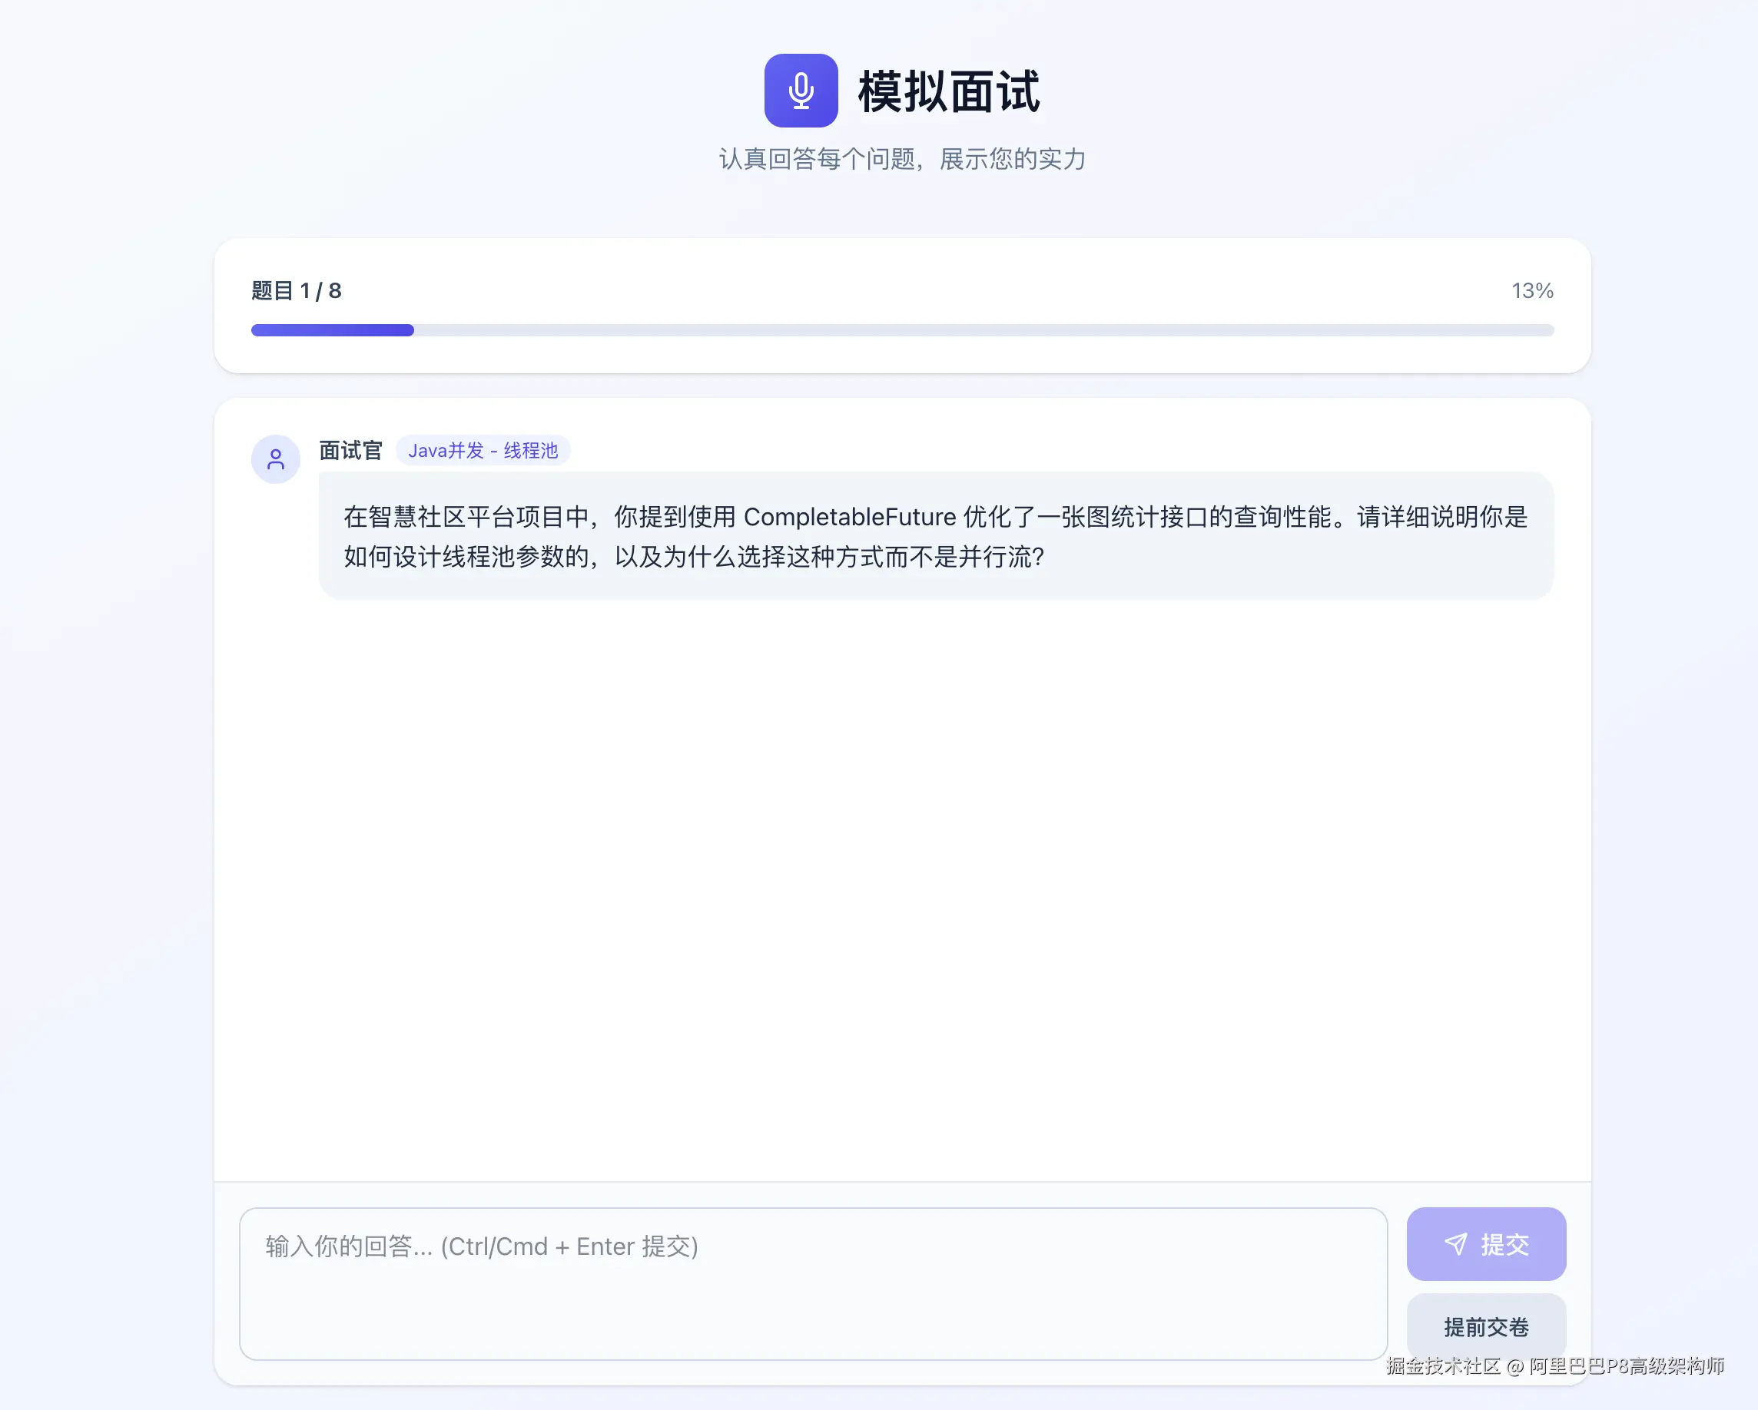Select the Java并发 - 线程池 topic tag

click(483, 451)
